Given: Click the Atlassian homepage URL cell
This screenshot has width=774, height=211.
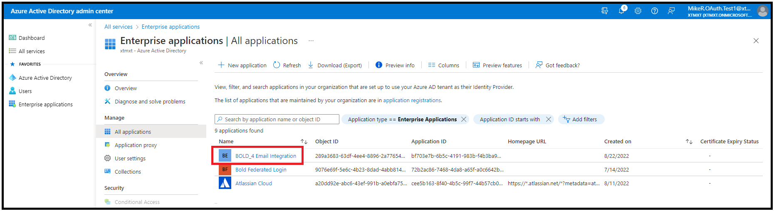Looking at the screenshot, I should [554, 183].
